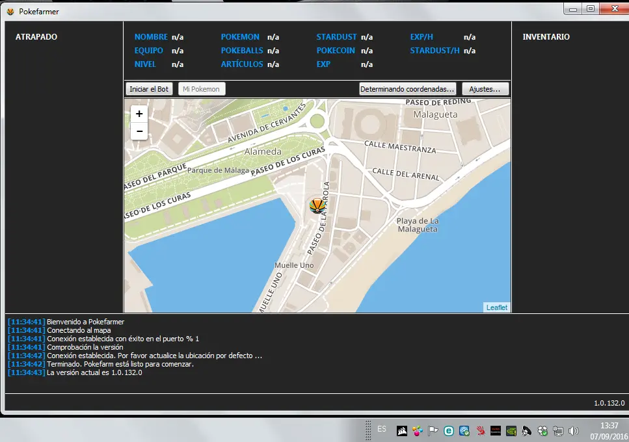The width and height of the screenshot is (629, 442).
Task: Click the EXP/H stat label
Action: [422, 37]
